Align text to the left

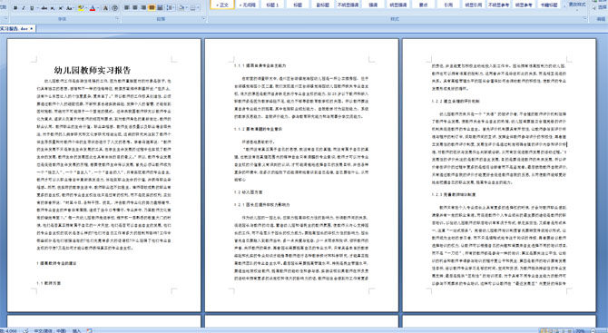[x=126, y=8]
